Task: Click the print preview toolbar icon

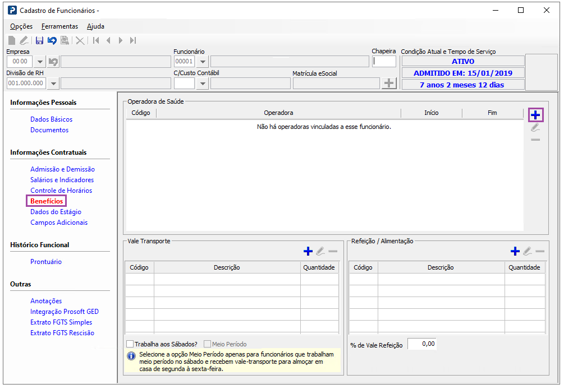Action: pyautogui.click(x=65, y=40)
